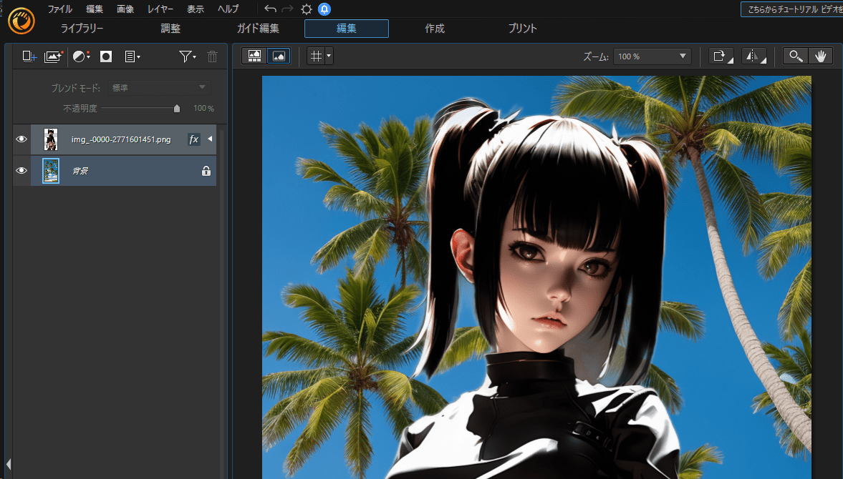Open the layer filter dropdown
The height and width of the screenshot is (479, 843).
pos(186,56)
